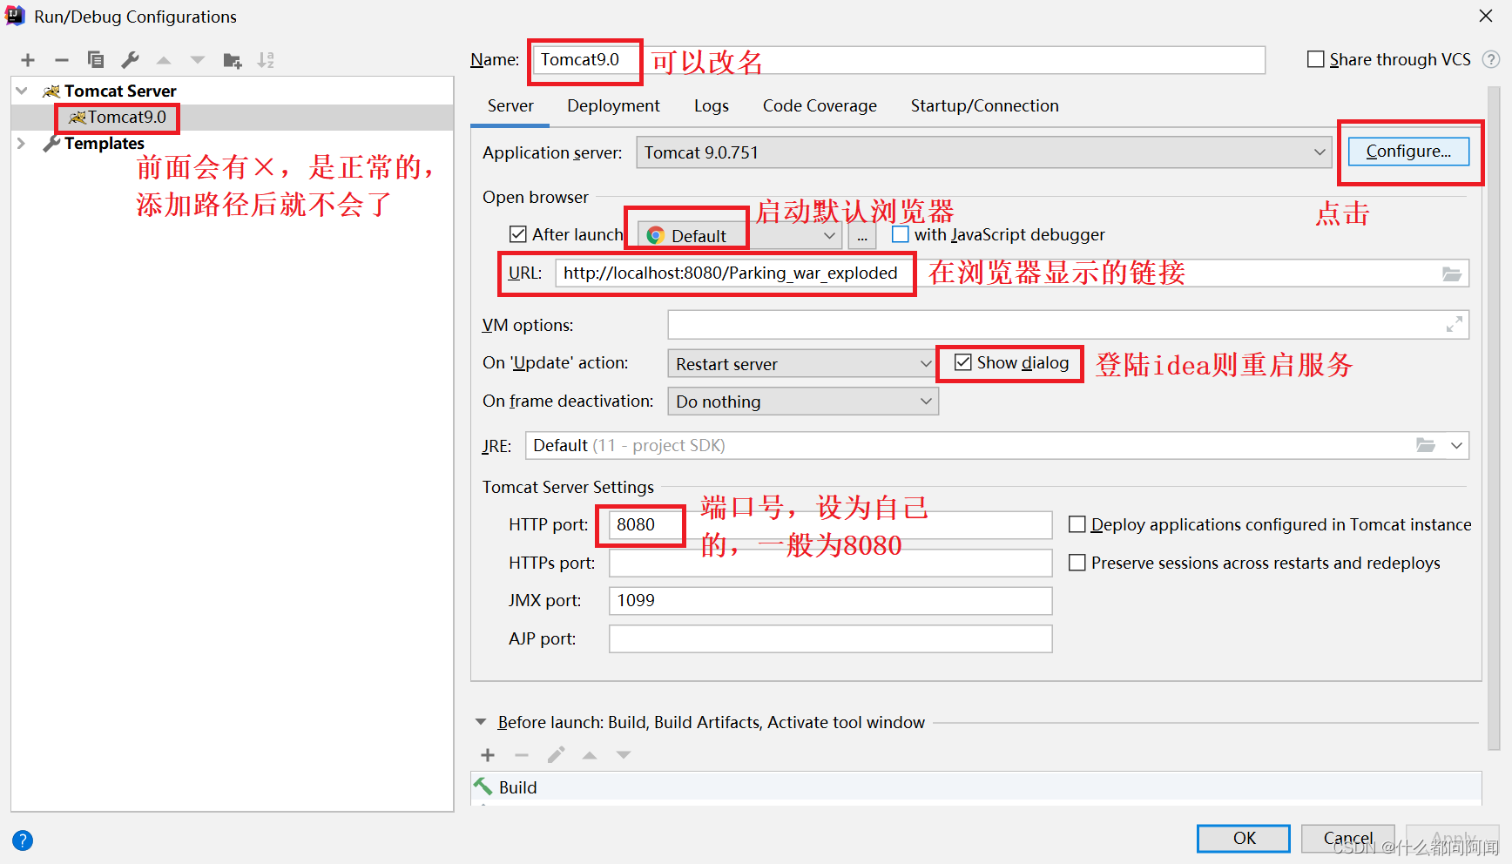This screenshot has height=864, width=1512.
Task: Click the browse folder icon in the URL field
Action: tap(1452, 273)
